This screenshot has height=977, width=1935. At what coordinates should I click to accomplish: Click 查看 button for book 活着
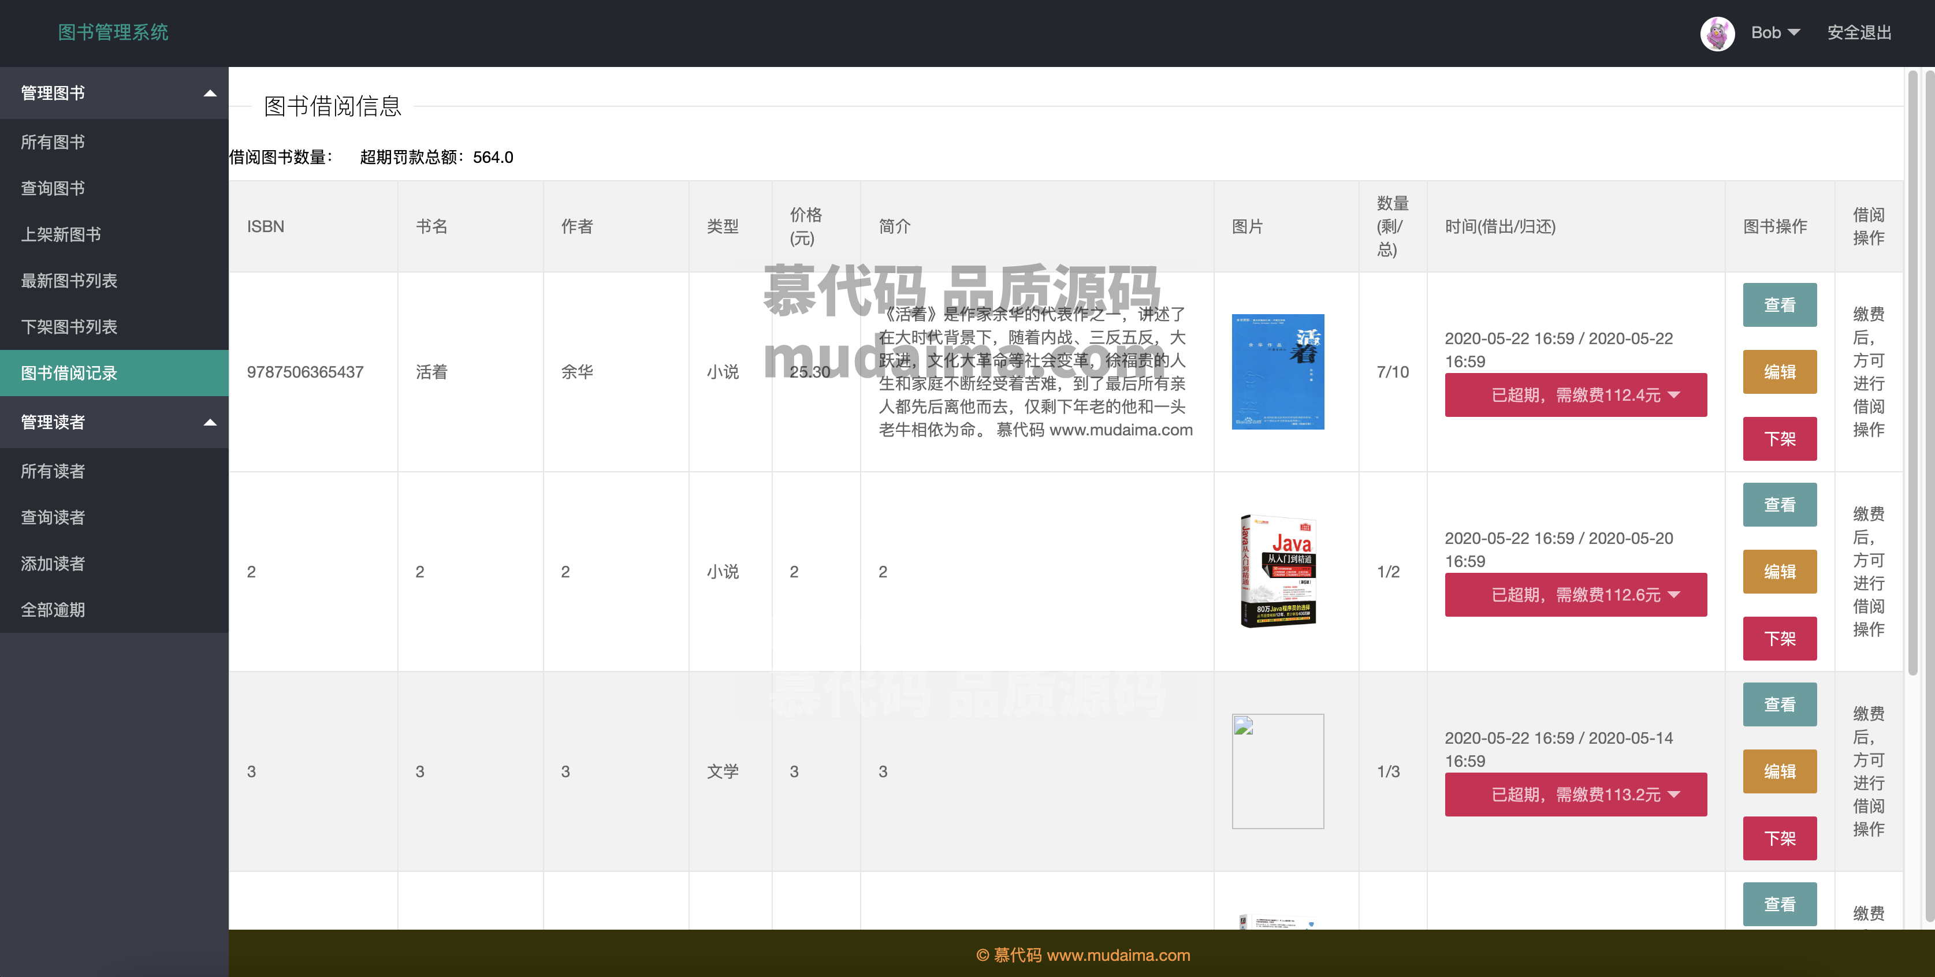tap(1780, 305)
